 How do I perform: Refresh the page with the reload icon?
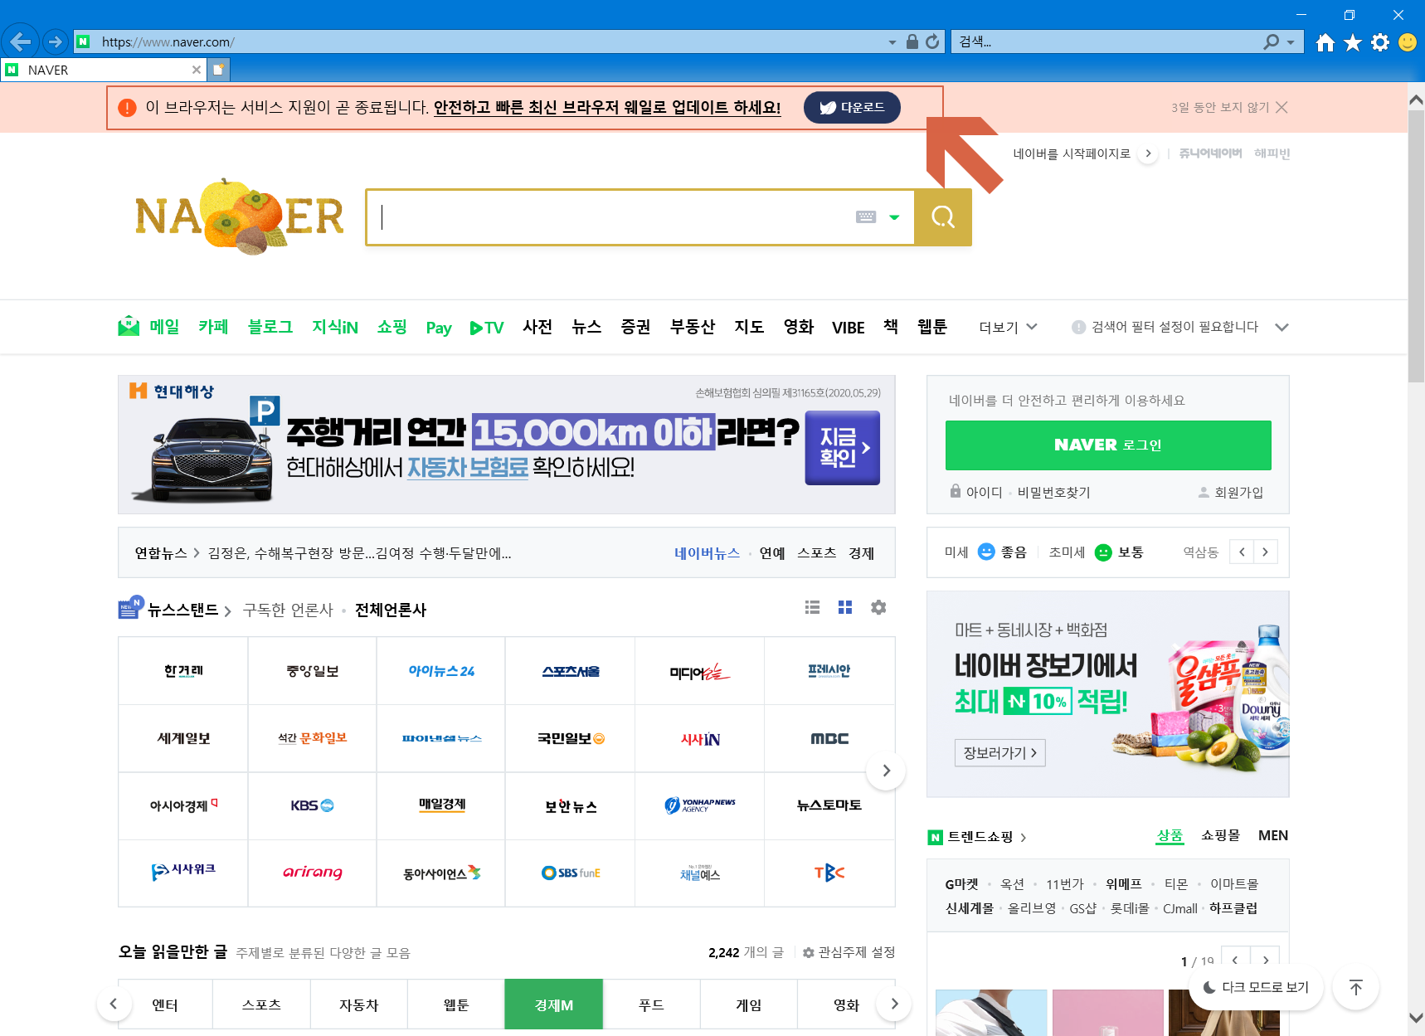pos(932,41)
